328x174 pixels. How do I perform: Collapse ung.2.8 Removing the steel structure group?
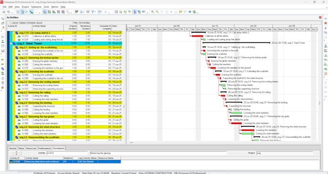click(14, 127)
